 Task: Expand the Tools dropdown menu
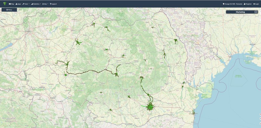pos(26,4)
